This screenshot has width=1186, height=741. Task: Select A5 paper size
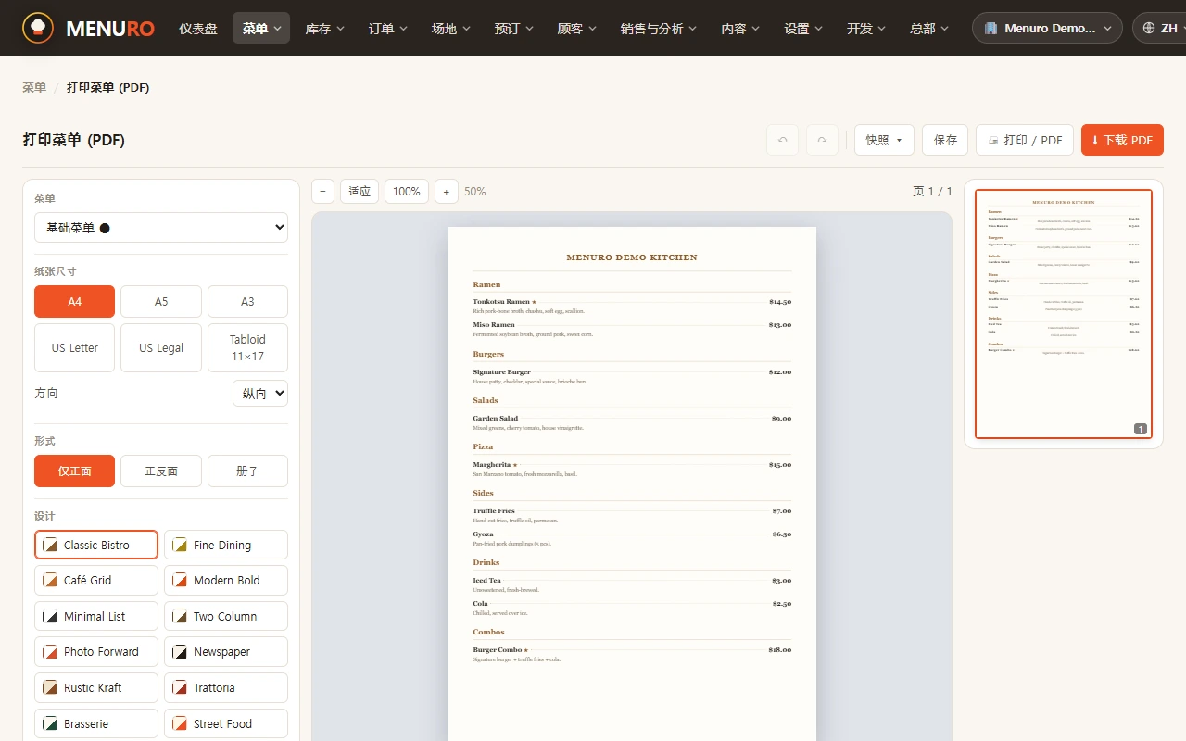pyautogui.click(x=161, y=301)
